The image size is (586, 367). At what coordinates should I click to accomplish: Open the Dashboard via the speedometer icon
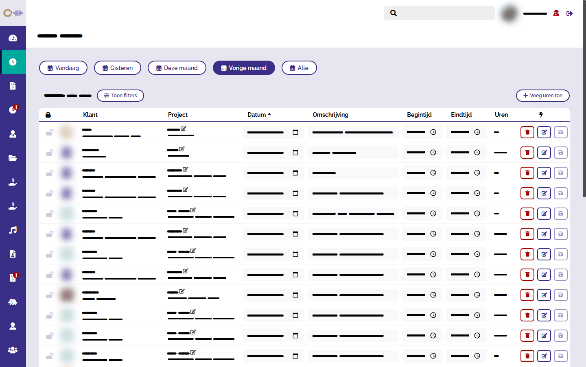[x=13, y=37]
